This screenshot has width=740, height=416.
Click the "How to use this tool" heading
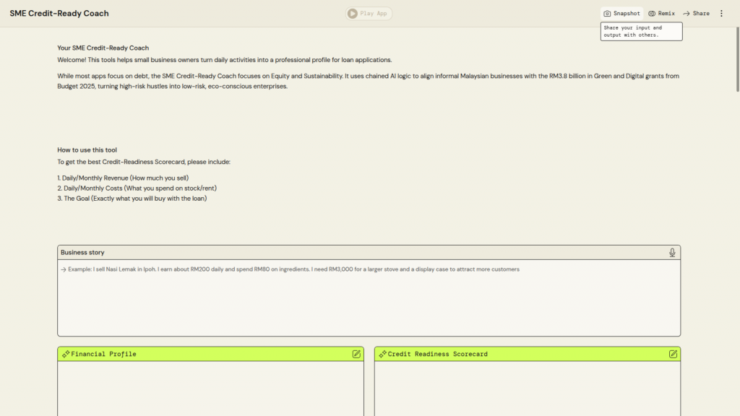(87, 150)
